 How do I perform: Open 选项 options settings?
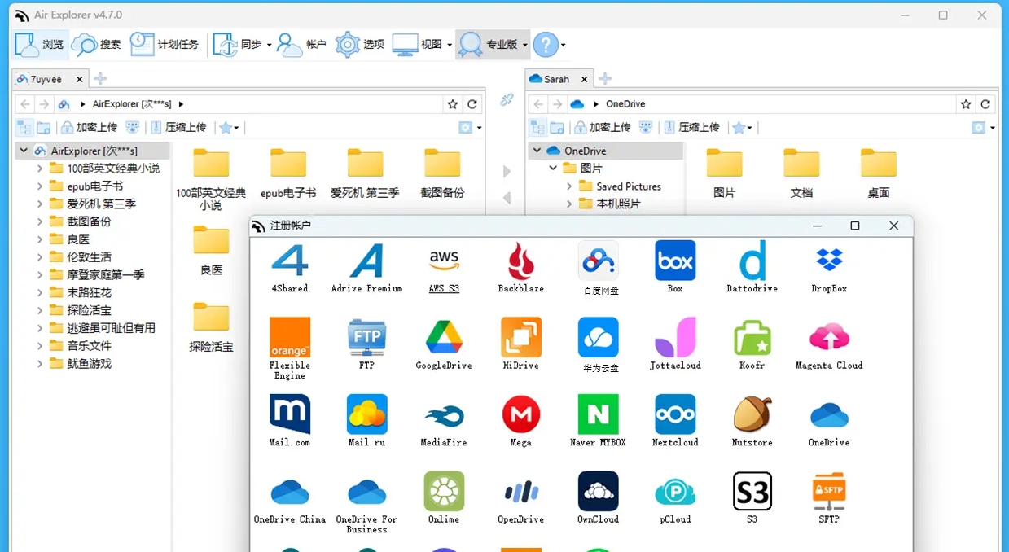[x=360, y=45]
